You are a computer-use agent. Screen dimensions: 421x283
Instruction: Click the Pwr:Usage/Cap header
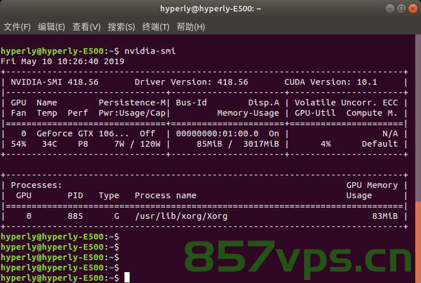click(132, 113)
